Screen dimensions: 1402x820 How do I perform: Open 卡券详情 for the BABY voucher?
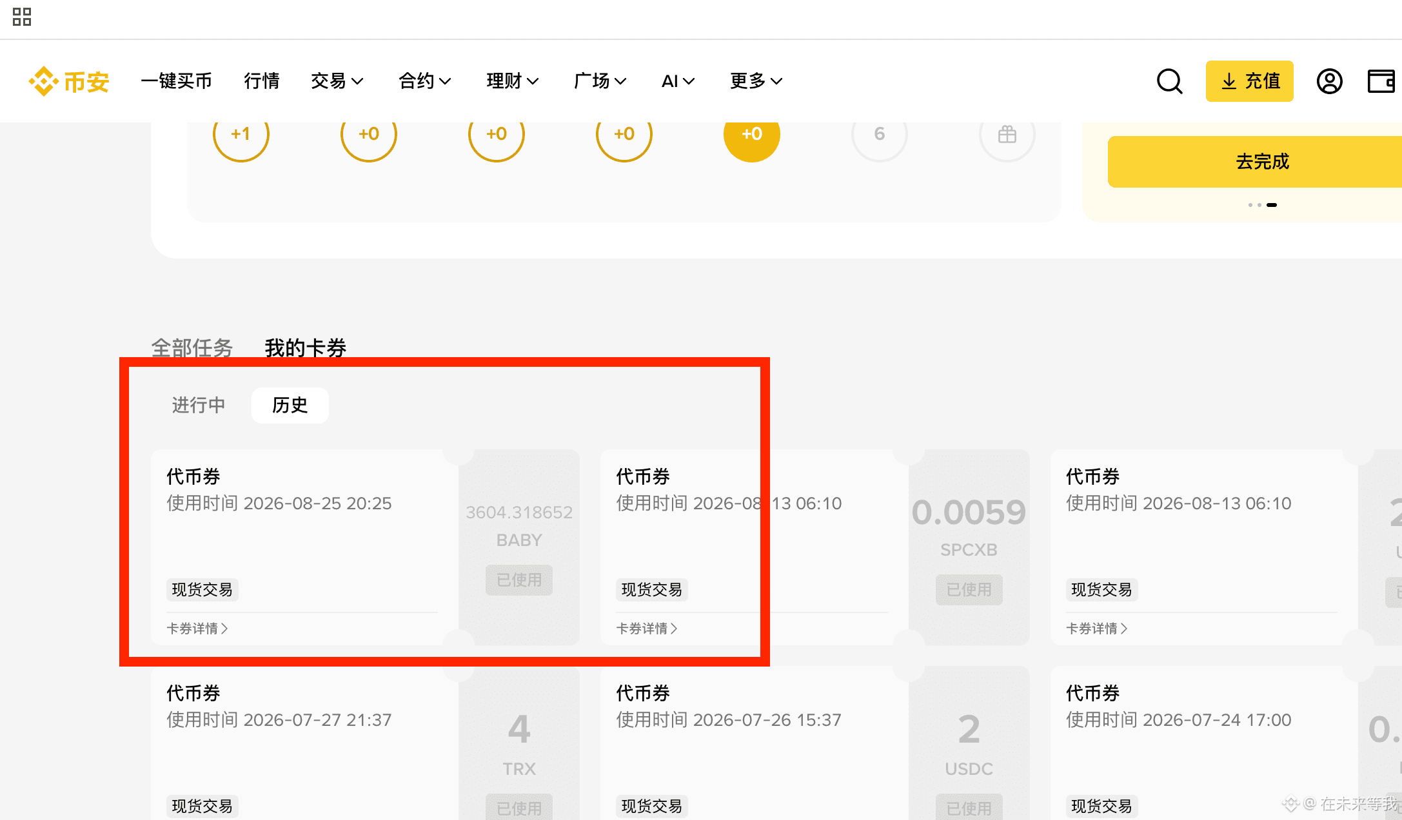[197, 629]
